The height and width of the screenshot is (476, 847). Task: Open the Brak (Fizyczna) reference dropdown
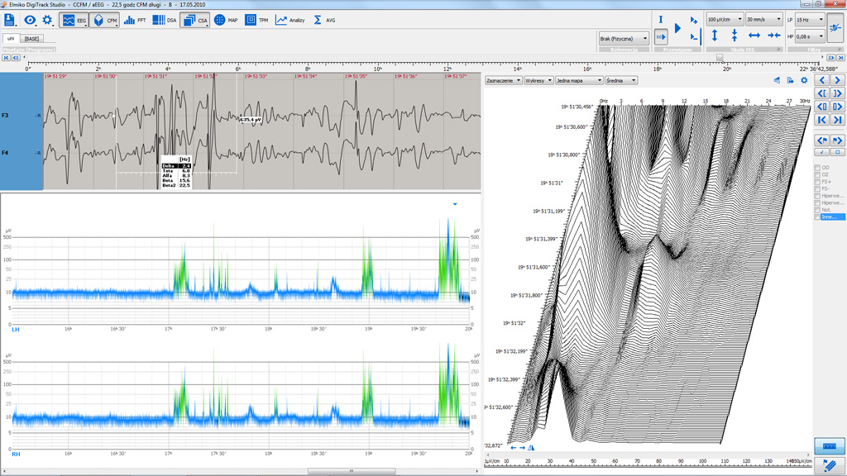click(624, 38)
